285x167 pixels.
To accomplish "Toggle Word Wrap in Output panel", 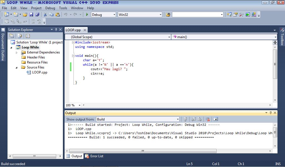I will 216,119.
